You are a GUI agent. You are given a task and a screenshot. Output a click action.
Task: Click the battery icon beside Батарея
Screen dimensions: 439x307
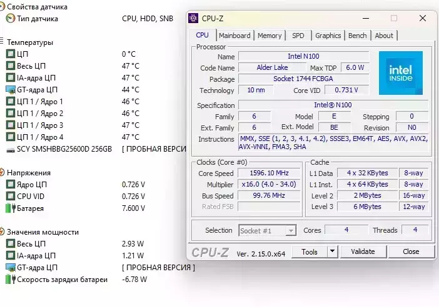tap(11, 208)
